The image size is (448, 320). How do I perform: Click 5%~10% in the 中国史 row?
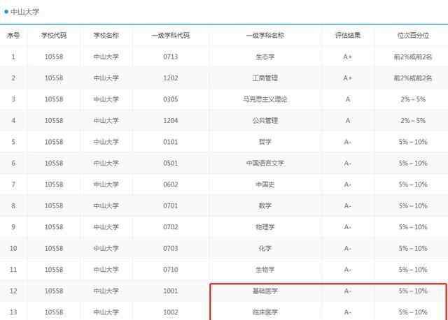point(413,184)
